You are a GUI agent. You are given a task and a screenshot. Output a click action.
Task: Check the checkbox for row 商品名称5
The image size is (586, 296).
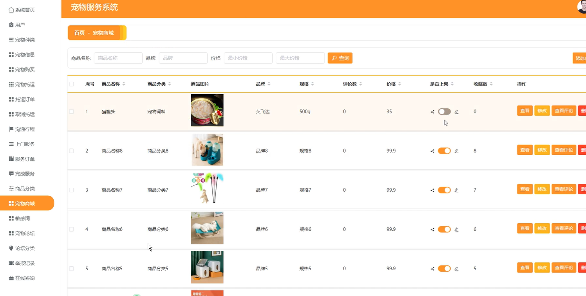point(71,269)
